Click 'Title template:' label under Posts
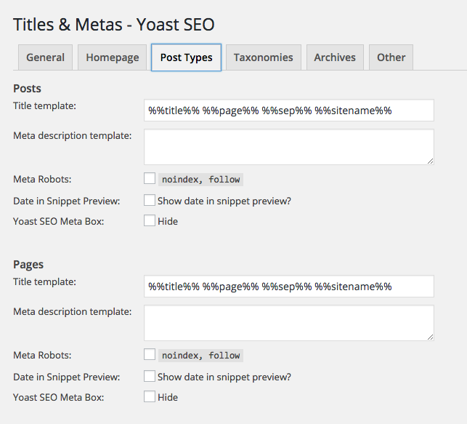Image resolution: width=467 pixels, height=424 pixels. click(x=45, y=106)
